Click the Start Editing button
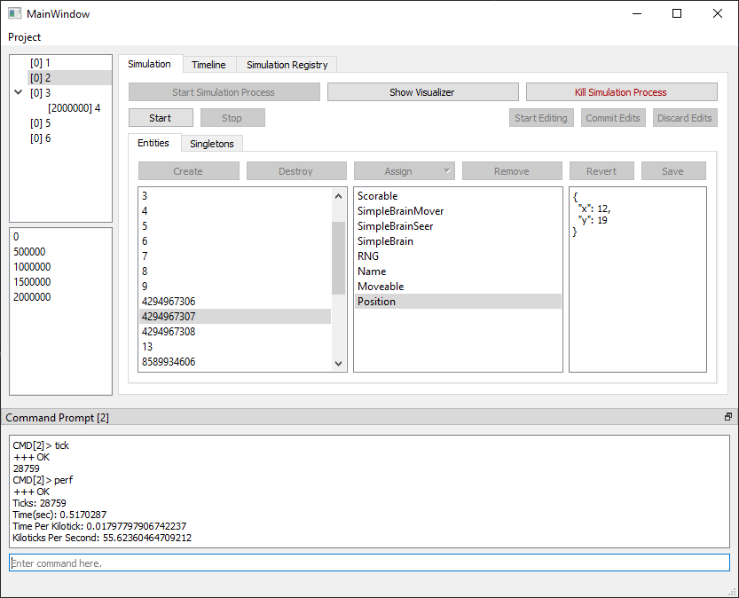Image resolution: width=739 pixels, height=598 pixels. [x=541, y=118]
